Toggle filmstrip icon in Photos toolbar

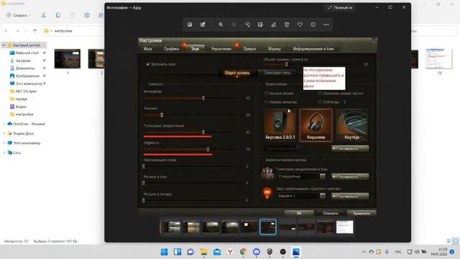(203, 24)
